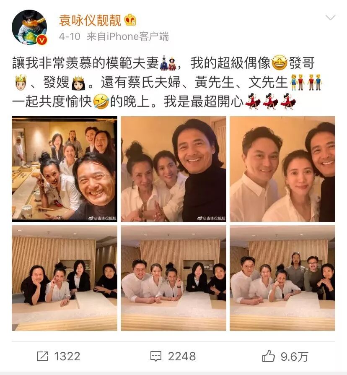The image size is (347, 375).
Task: Open second photo with man in black turtleneck
Action: [x=173, y=169]
